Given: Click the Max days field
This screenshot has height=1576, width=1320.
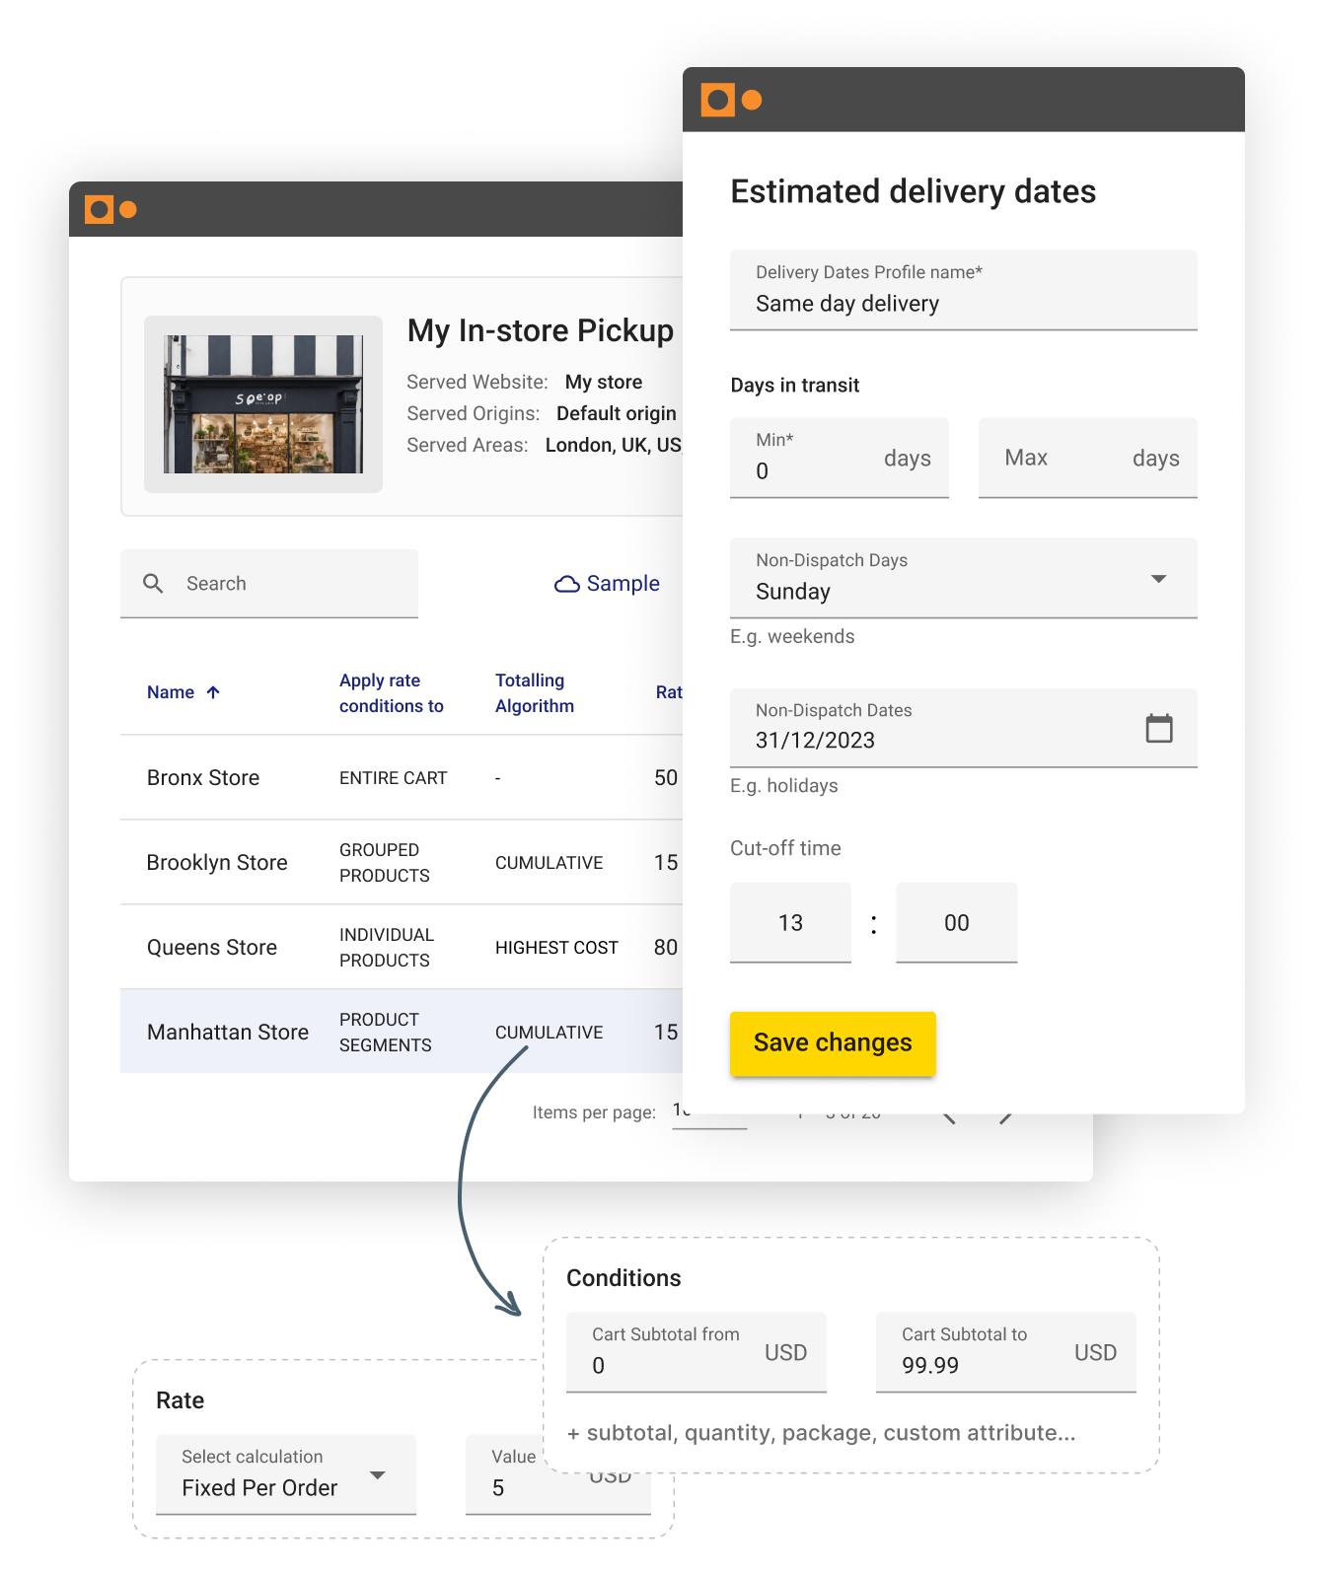Looking at the screenshot, I should pyautogui.click(x=1085, y=458).
